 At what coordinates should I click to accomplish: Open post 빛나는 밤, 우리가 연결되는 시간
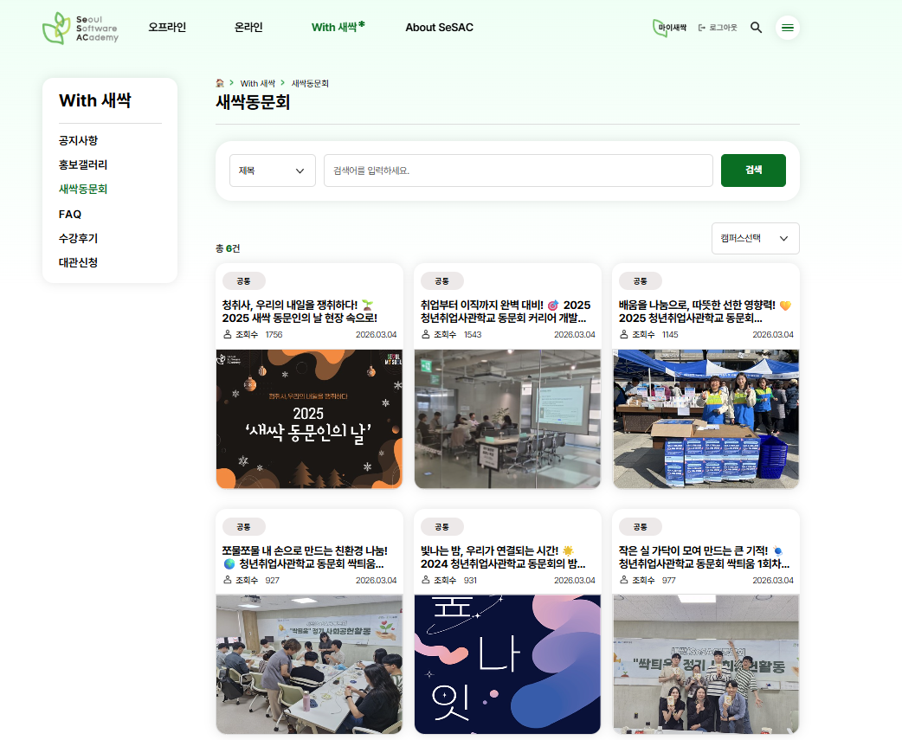coord(503,557)
